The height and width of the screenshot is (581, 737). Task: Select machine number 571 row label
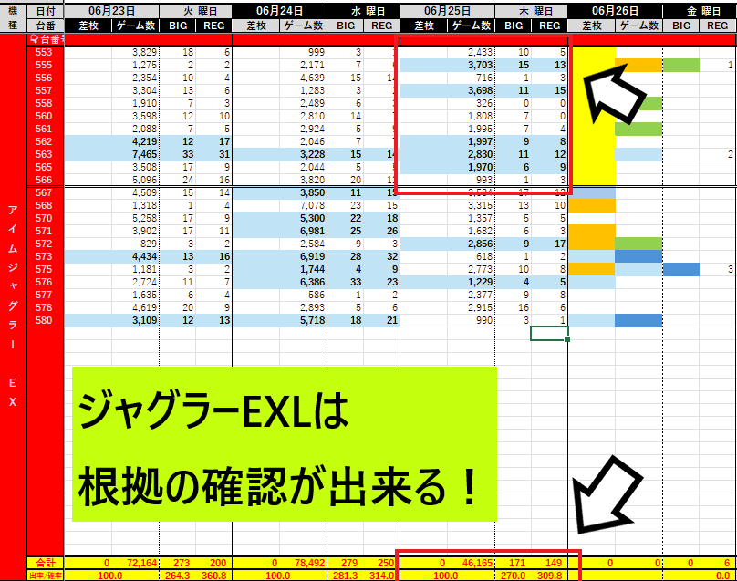pos(44,231)
